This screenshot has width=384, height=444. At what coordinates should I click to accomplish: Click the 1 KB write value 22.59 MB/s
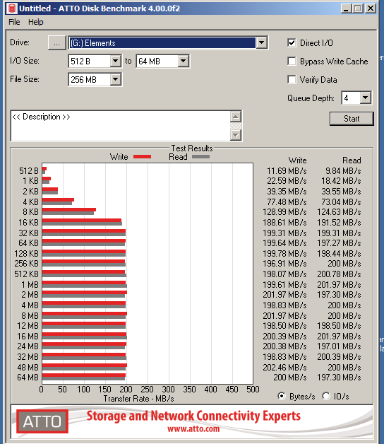[287, 181]
